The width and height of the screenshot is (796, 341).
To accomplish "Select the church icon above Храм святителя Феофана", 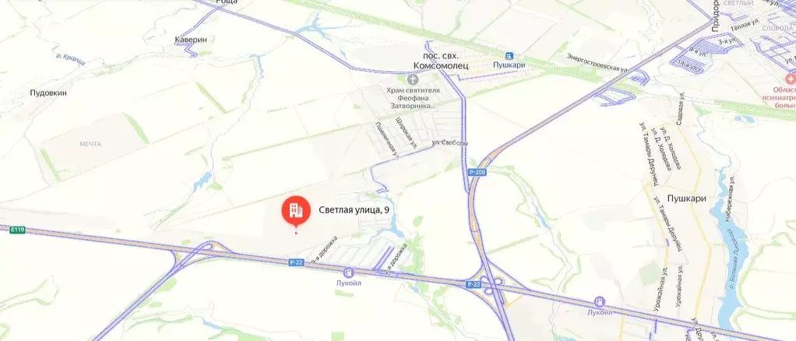I will click(412, 79).
